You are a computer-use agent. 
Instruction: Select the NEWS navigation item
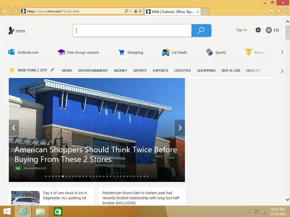click(x=67, y=70)
